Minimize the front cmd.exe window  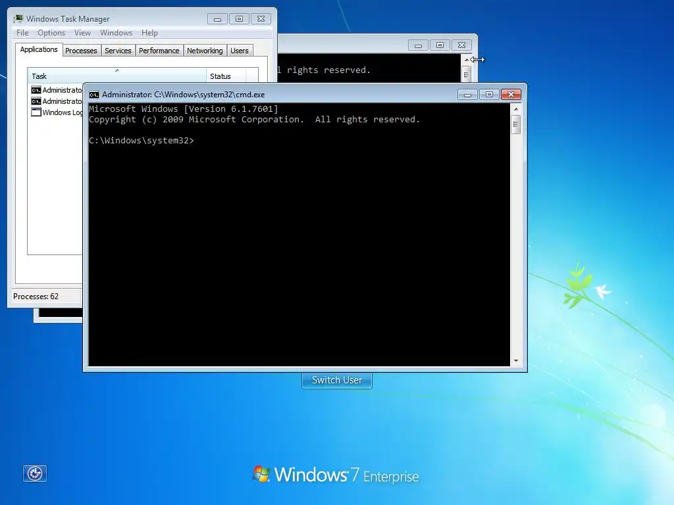[468, 95]
